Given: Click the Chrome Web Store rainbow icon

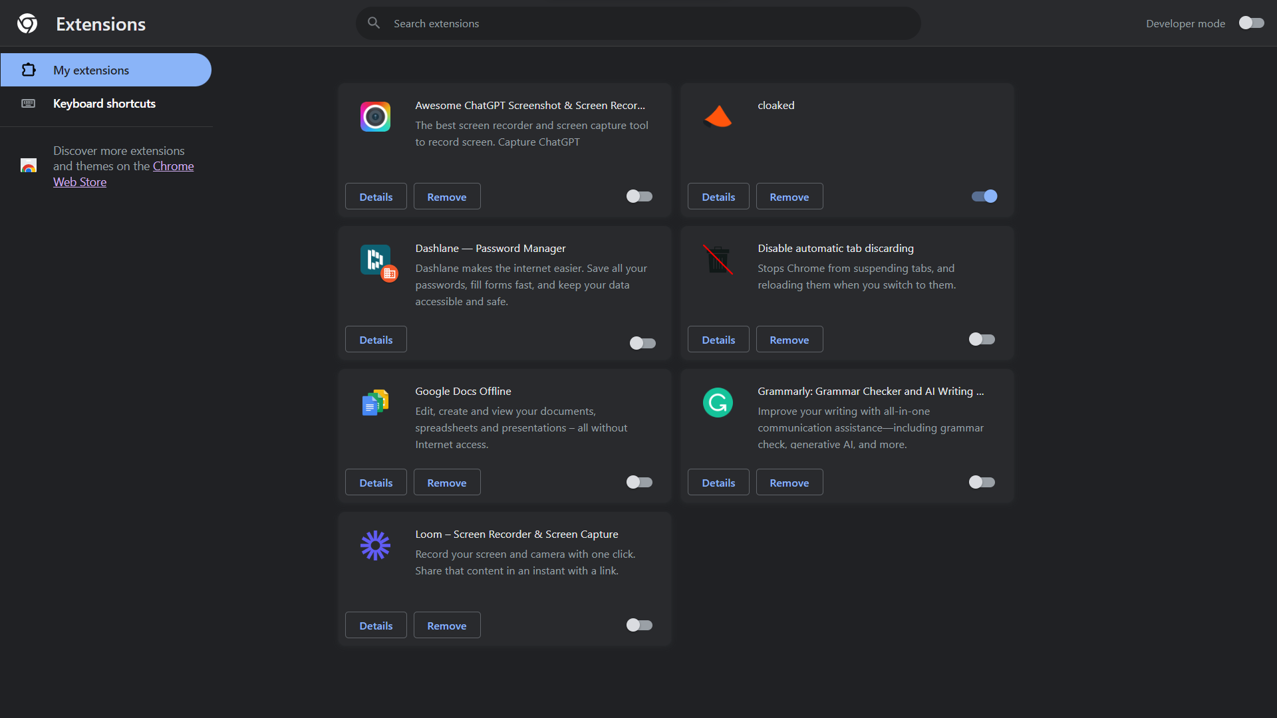Looking at the screenshot, I should click(x=29, y=166).
